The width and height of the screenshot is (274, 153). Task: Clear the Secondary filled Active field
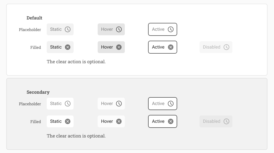pyautogui.click(x=171, y=121)
